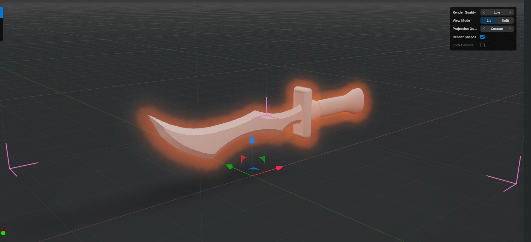Screen dimensions: 531x242
Task: Click the Render Quality label
Action: (464, 12)
